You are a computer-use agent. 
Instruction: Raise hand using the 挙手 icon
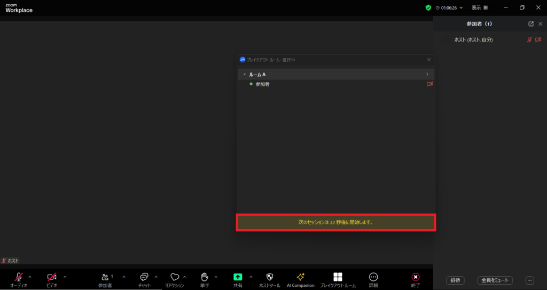[205, 277]
